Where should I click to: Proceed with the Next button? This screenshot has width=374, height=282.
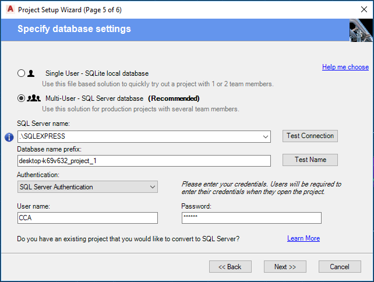tap(285, 266)
